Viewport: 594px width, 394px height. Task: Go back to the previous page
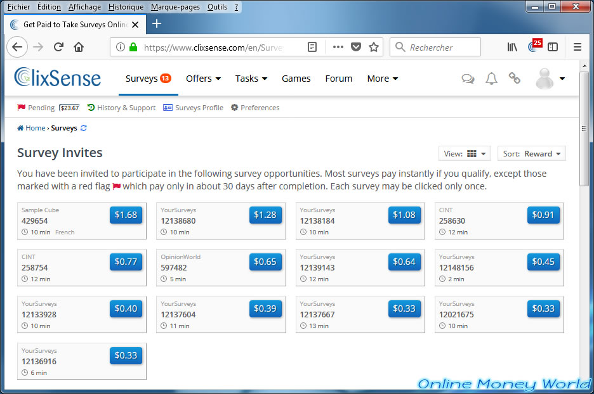[17, 47]
